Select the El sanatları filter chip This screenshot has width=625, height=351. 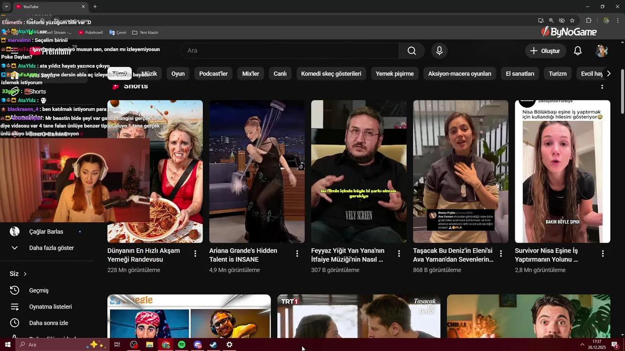coord(520,74)
